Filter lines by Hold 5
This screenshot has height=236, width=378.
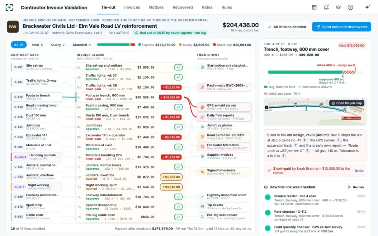[37, 45]
